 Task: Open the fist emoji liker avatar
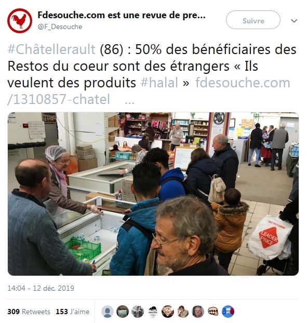[213, 312]
